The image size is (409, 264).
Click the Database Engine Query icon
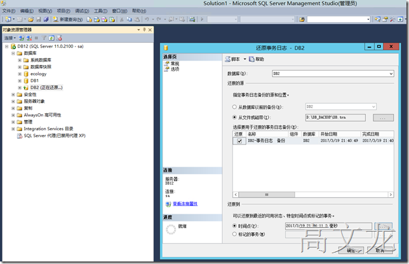coord(89,19)
